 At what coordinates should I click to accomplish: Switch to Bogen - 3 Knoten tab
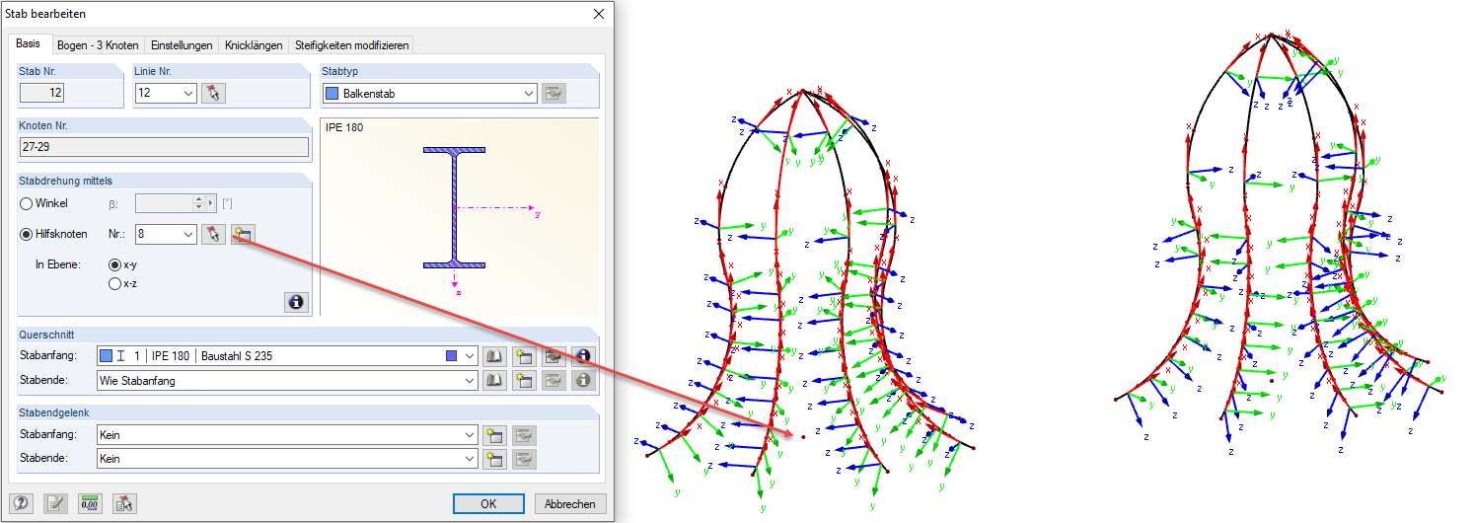point(98,45)
